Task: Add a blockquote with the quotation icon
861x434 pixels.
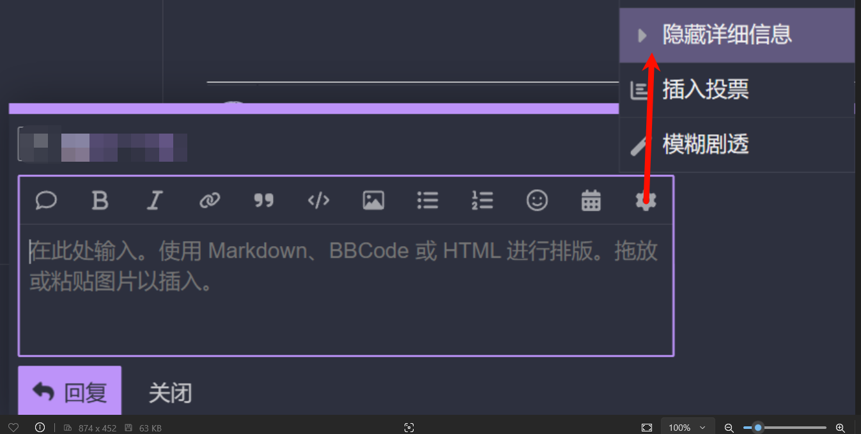Action: (x=263, y=201)
